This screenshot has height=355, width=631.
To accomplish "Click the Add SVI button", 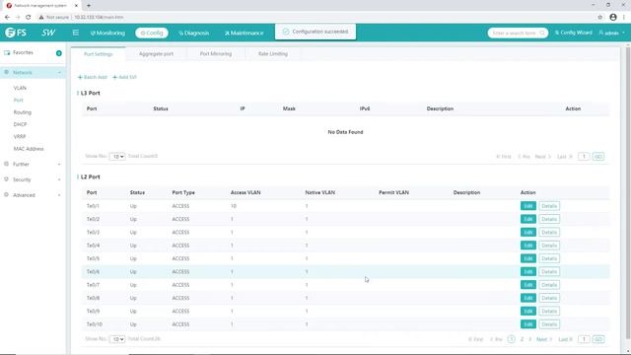I will point(124,77).
